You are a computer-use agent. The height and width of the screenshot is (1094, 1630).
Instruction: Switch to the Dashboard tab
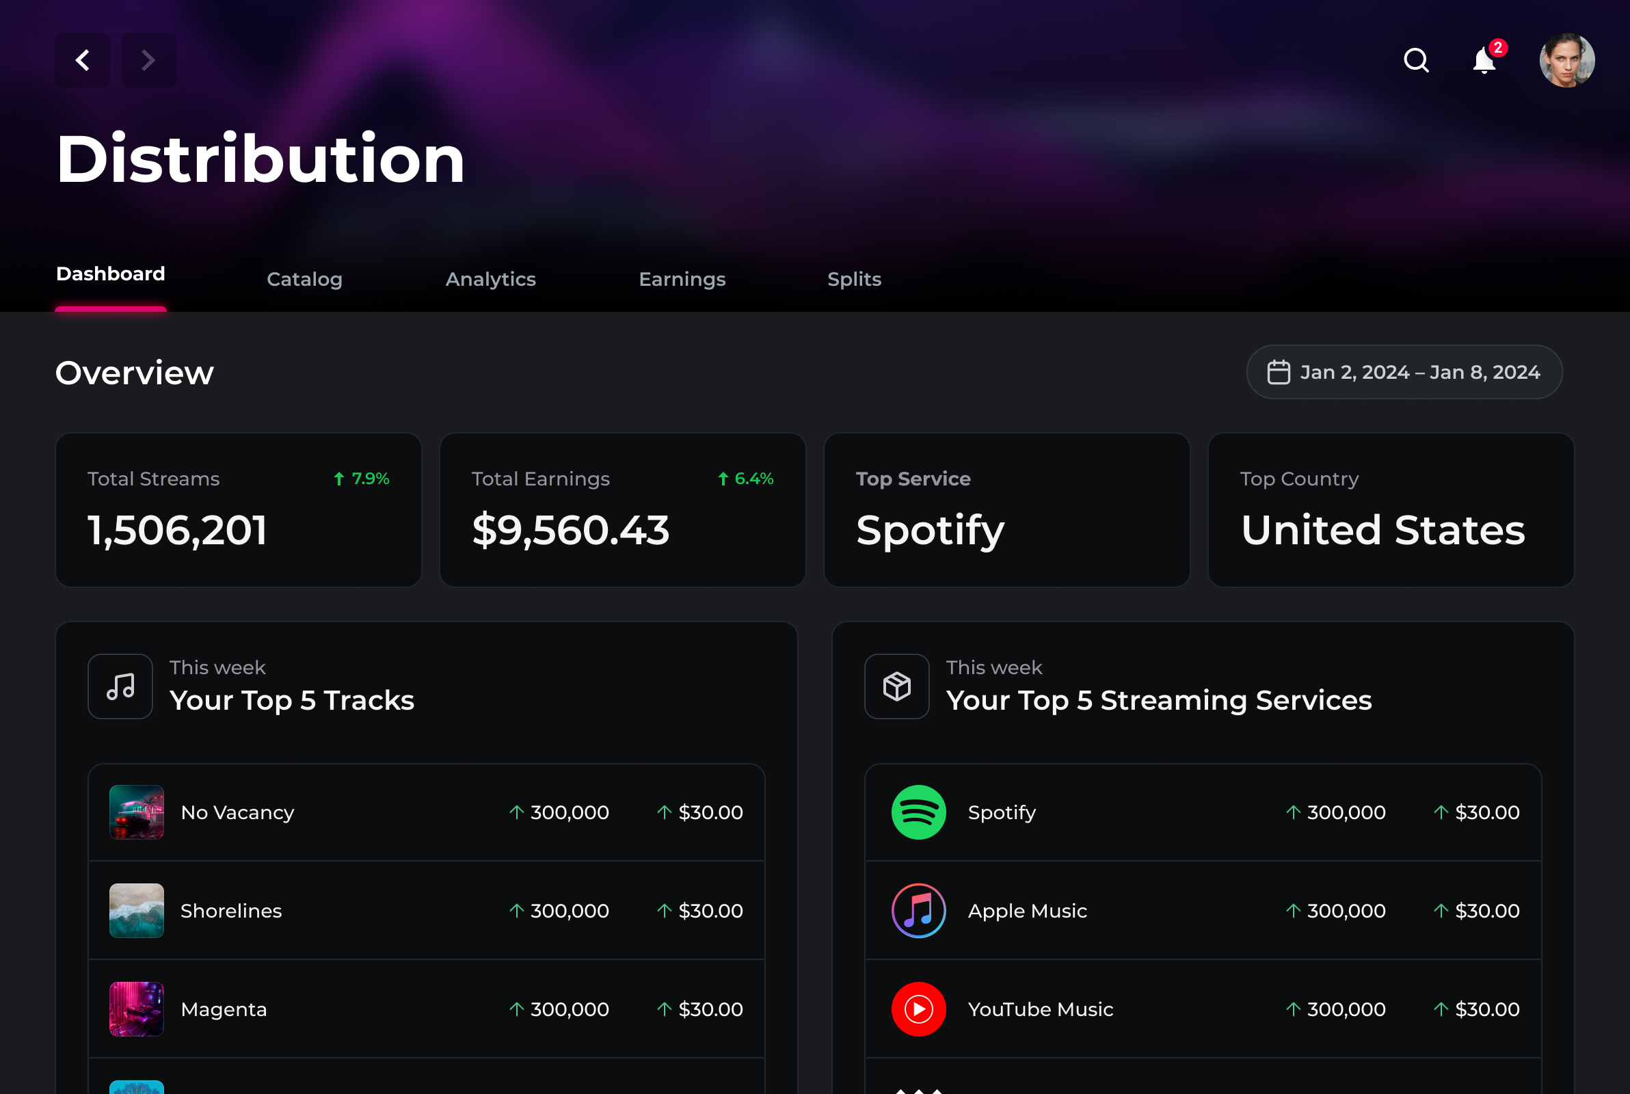pyautogui.click(x=110, y=273)
